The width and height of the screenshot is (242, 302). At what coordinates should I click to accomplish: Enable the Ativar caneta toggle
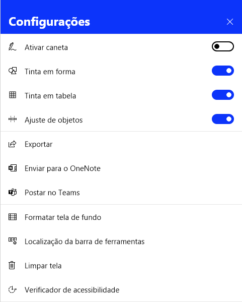(x=223, y=46)
